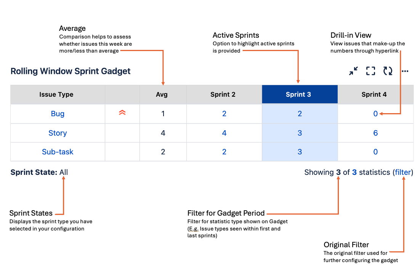Viewport: 417px width, 272px height.
Task: Open the Story issue type hyperlink
Action: click(x=58, y=133)
